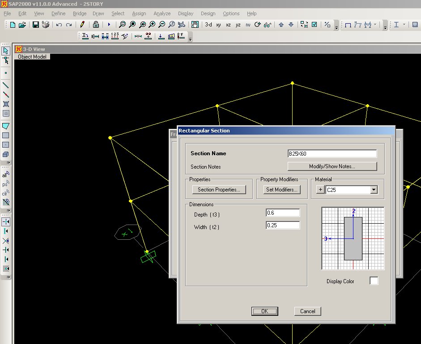Viewport: 421px width, 344px height.
Task: Move up in list with up arrow
Action: pos(281,25)
